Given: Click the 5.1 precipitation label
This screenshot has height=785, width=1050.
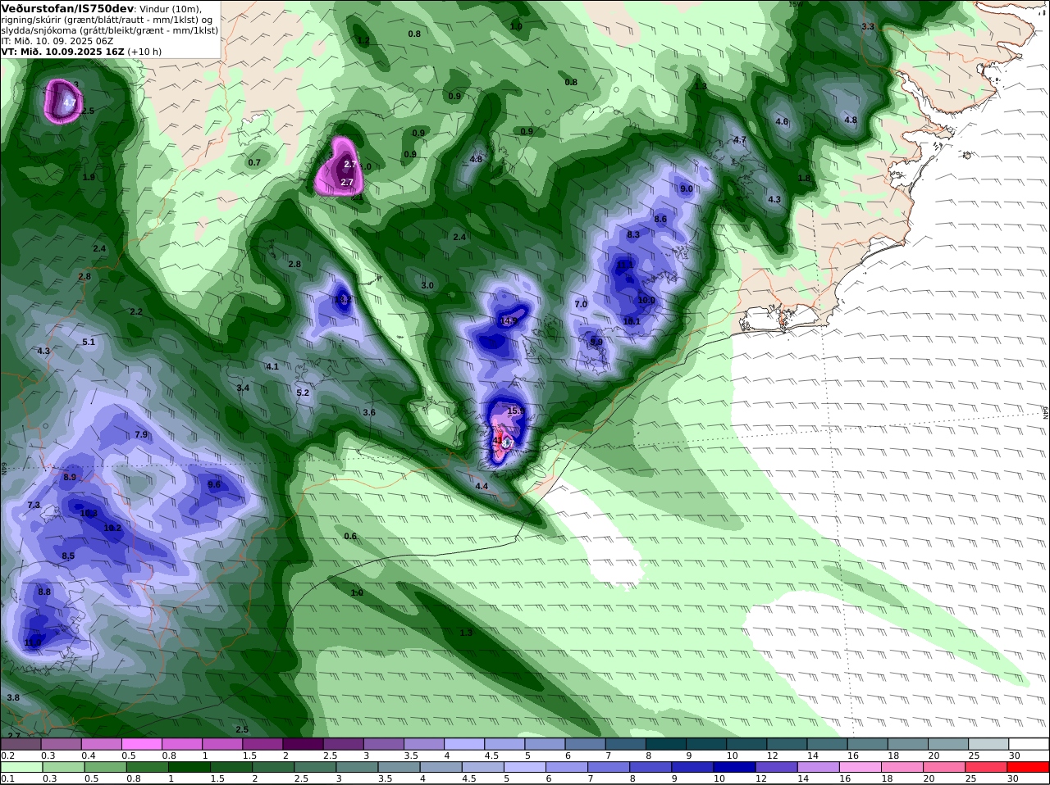Looking at the screenshot, I should click(89, 342).
